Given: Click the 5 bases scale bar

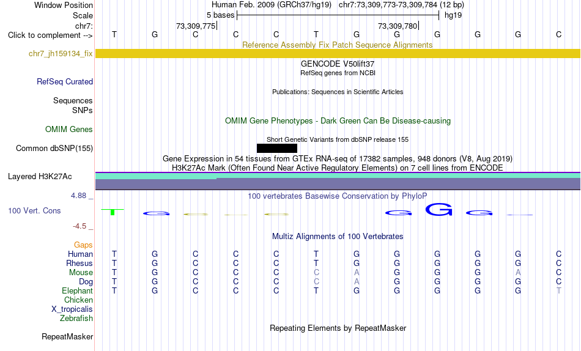Looking at the screenshot, I should (338, 15).
